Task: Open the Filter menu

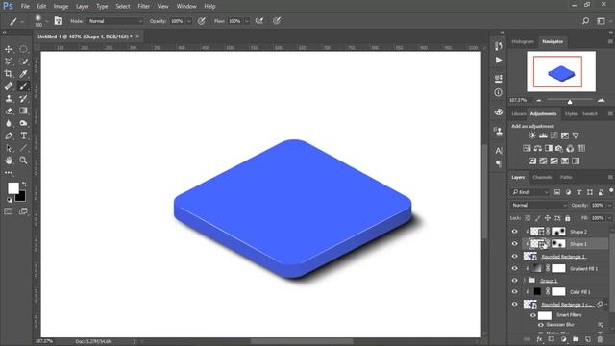Action: pos(143,7)
